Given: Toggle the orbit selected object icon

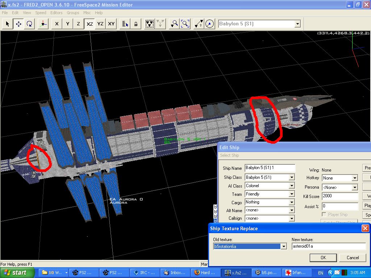Looking at the screenshot, I should click(x=210, y=24).
